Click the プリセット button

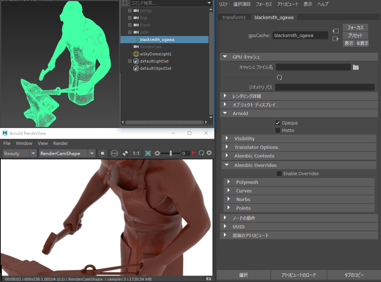[x=355, y=36]
